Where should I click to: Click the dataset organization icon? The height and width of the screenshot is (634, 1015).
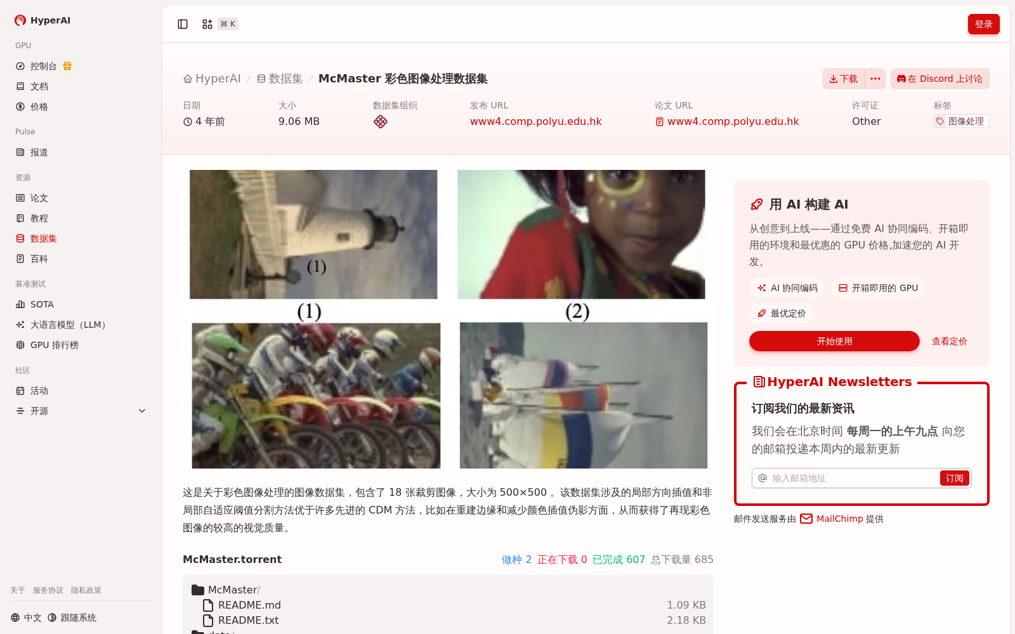(381, 122)
